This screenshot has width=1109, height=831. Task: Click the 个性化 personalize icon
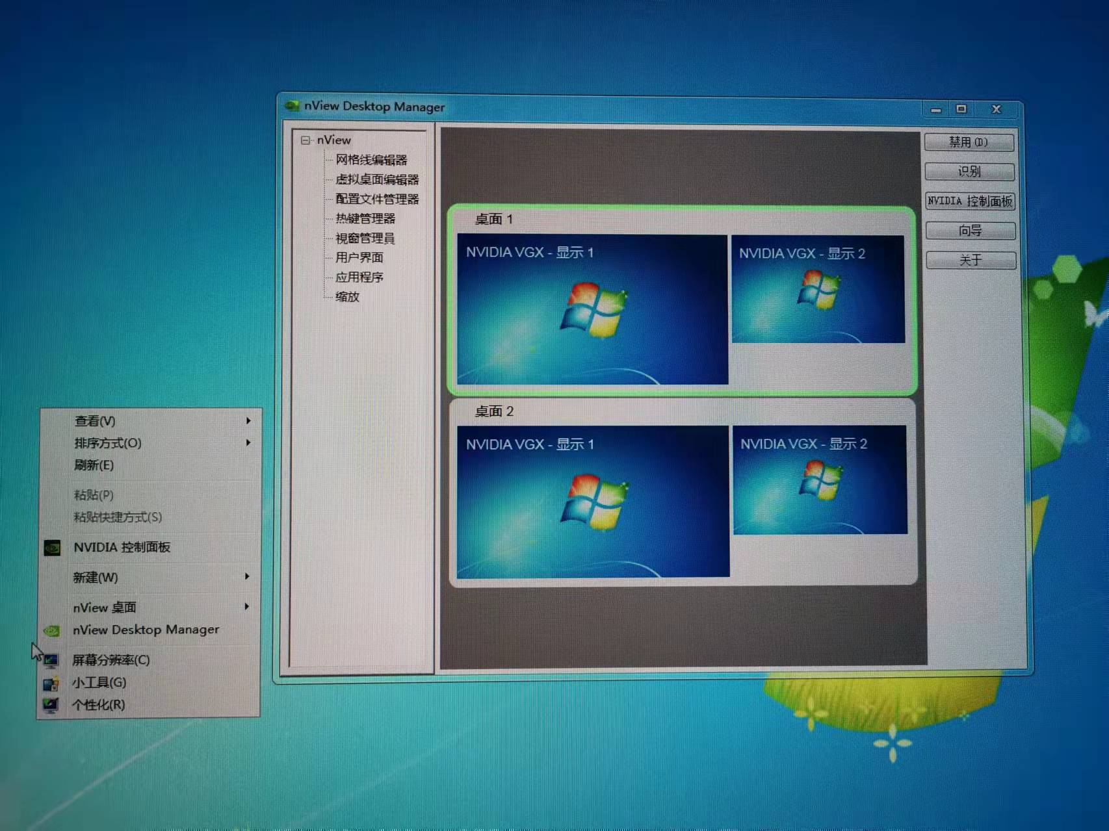pyautogui.click(x=50, y=705)
